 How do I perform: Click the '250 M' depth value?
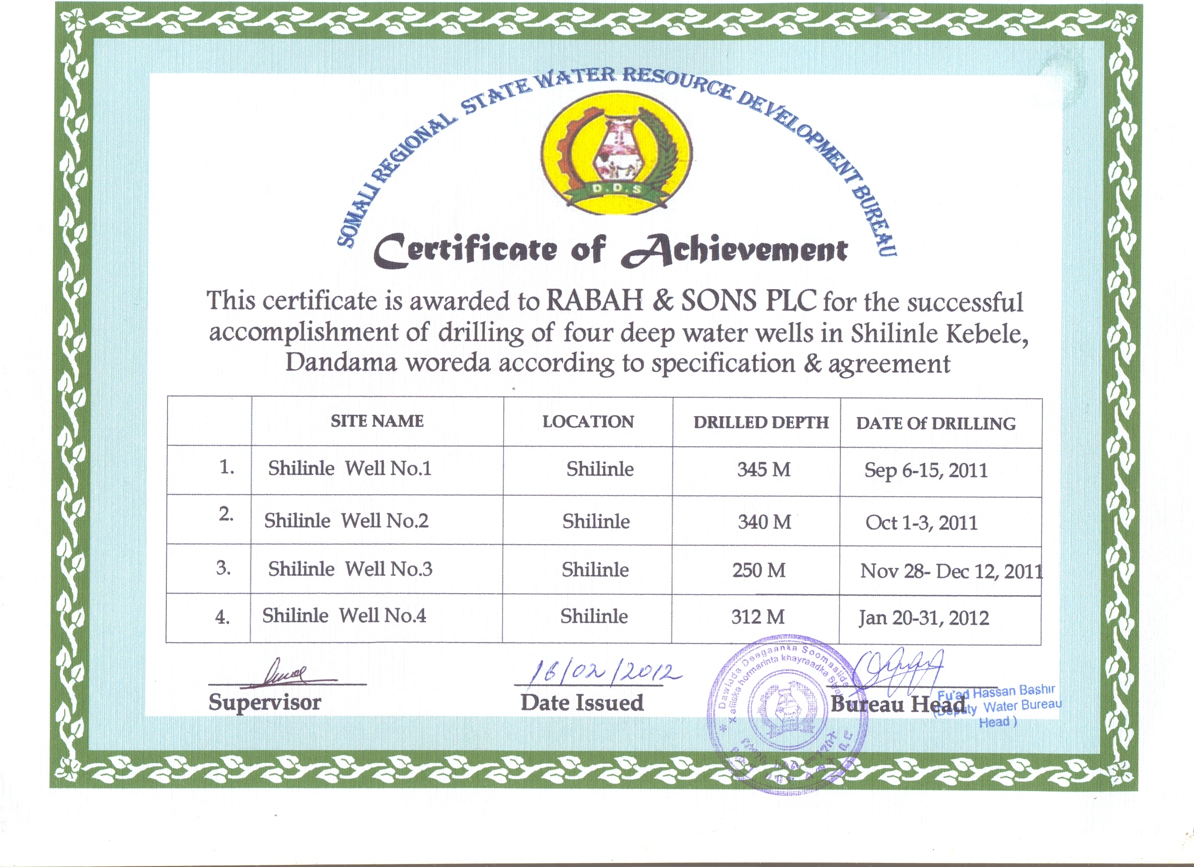(x=759, y=570)
